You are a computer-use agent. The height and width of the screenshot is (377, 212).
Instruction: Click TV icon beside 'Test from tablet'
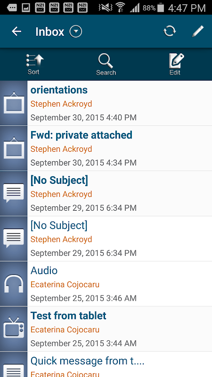point(14,328)
